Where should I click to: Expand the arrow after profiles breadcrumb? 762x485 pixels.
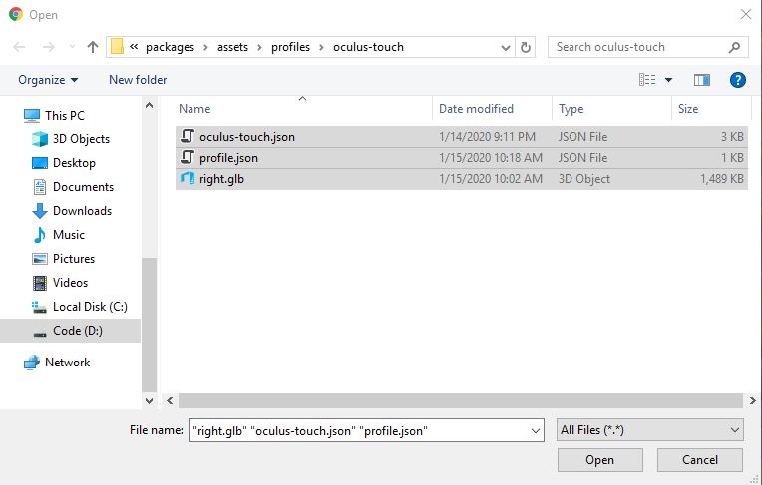321,47
